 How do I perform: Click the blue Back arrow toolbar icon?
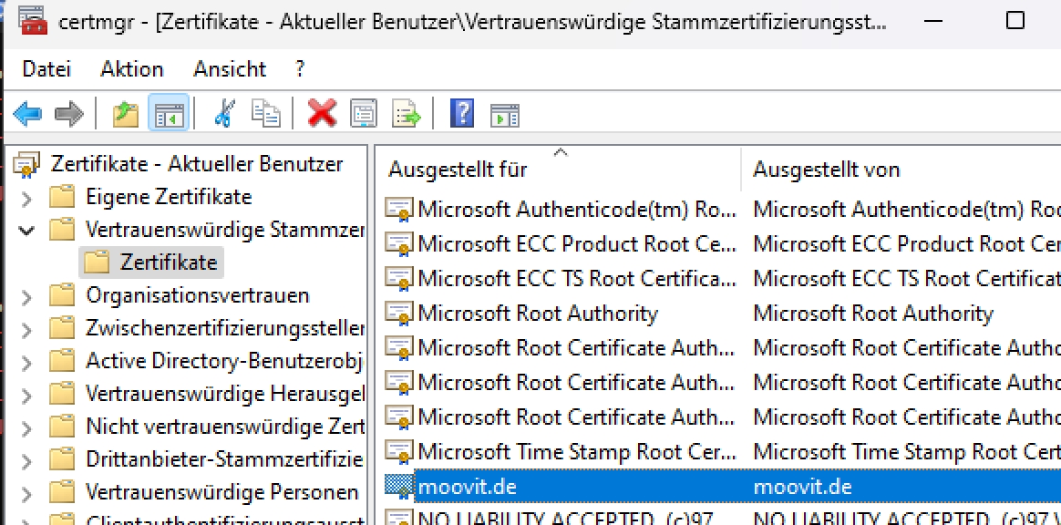(x=28, y=114)
